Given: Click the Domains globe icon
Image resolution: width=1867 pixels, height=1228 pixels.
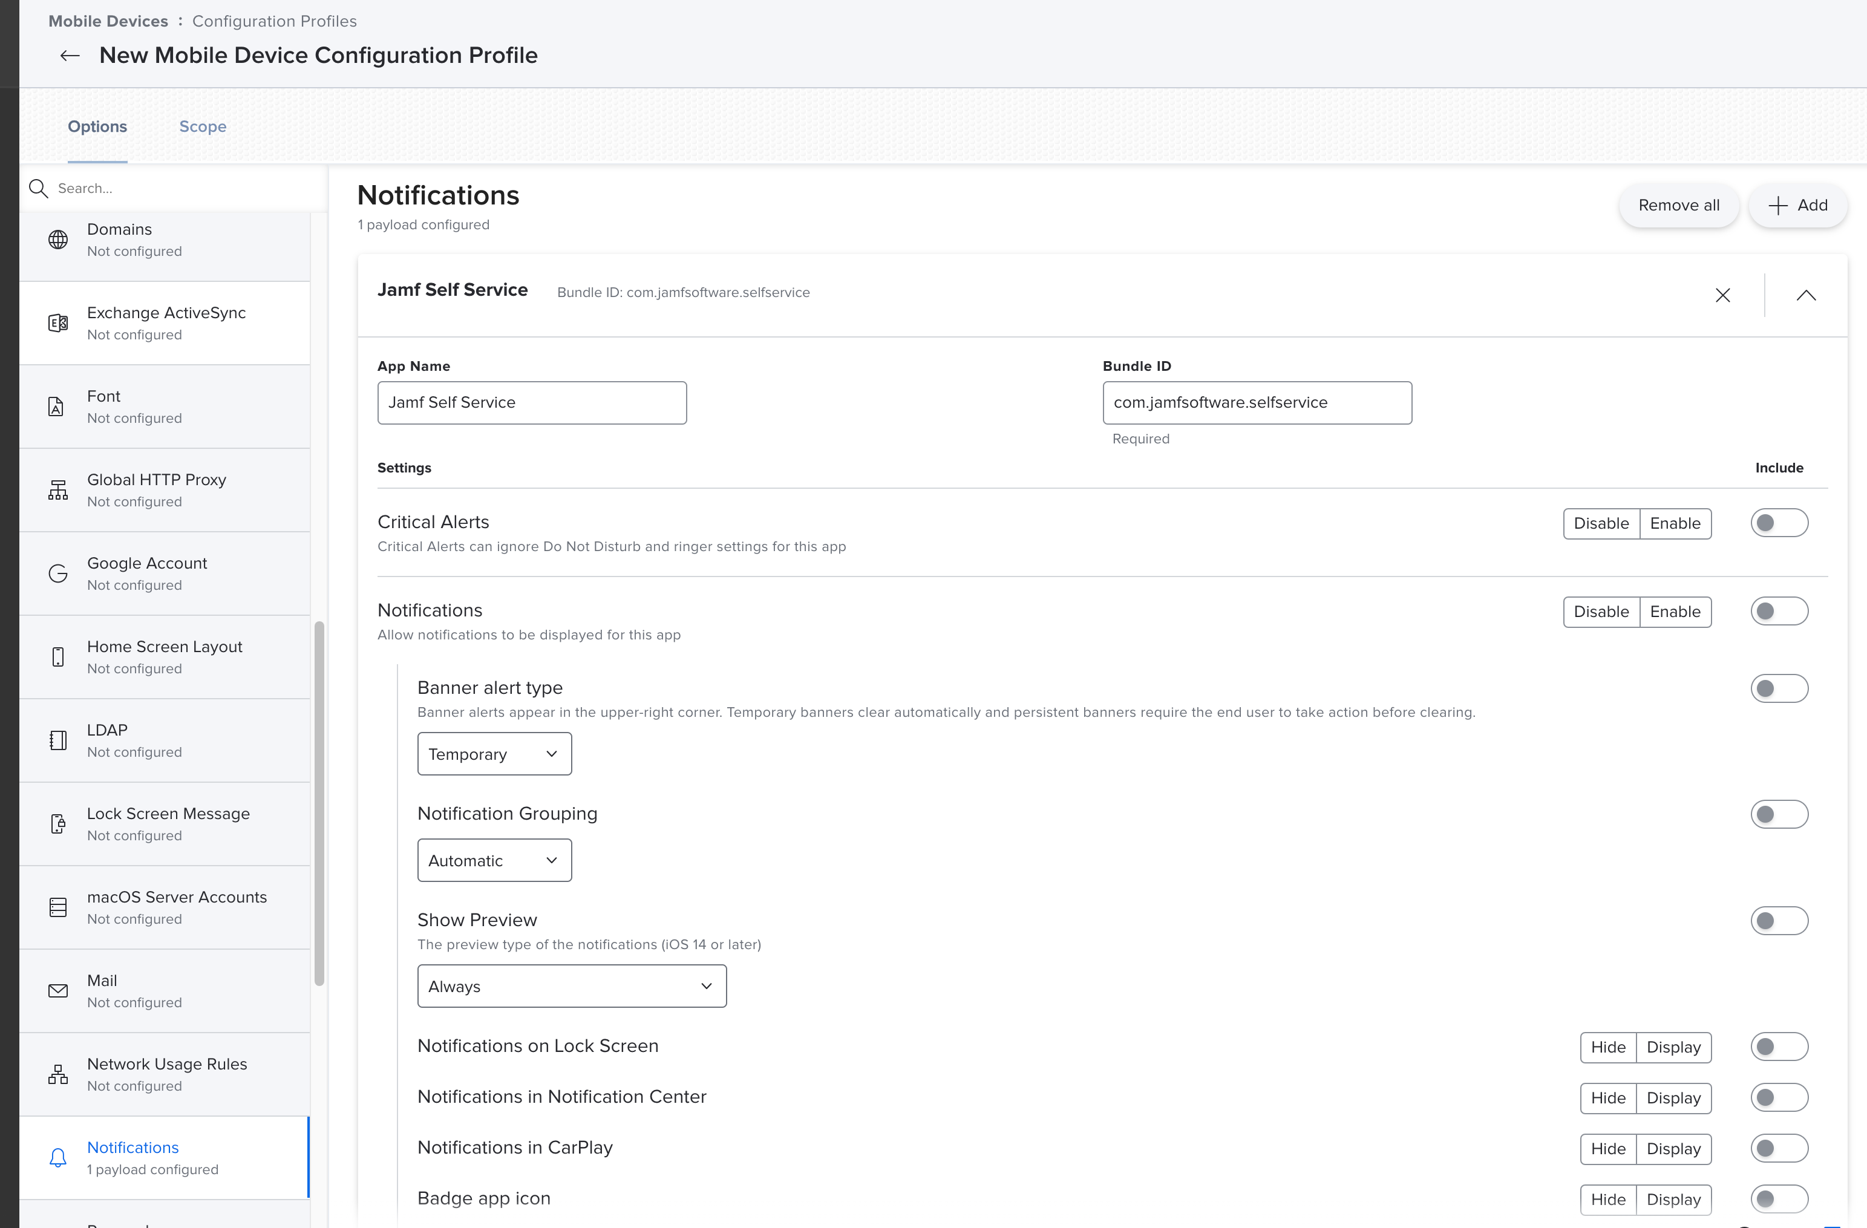Looking at the screenshot, I should point(58,240).
